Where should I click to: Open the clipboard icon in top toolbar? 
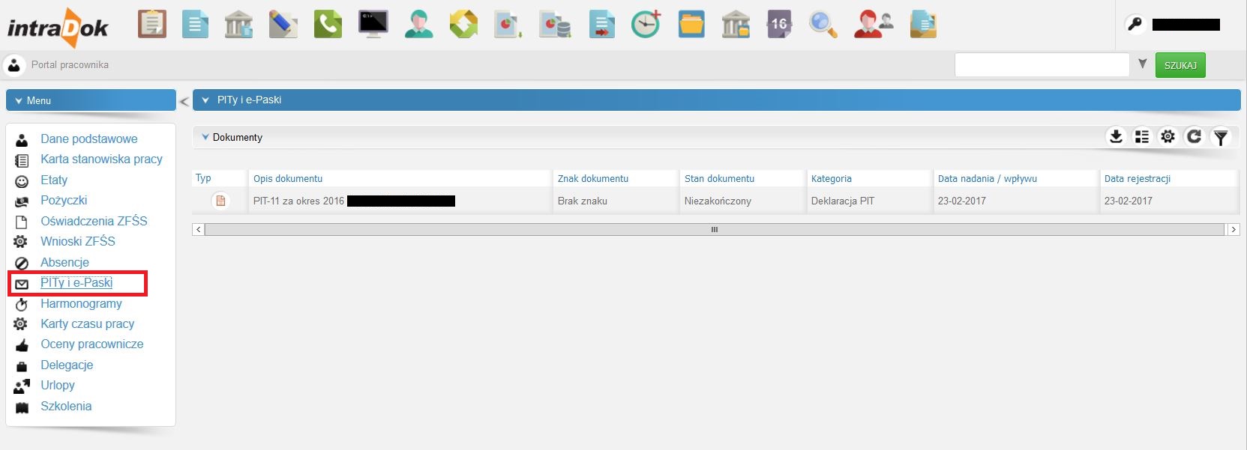(152, 25)
